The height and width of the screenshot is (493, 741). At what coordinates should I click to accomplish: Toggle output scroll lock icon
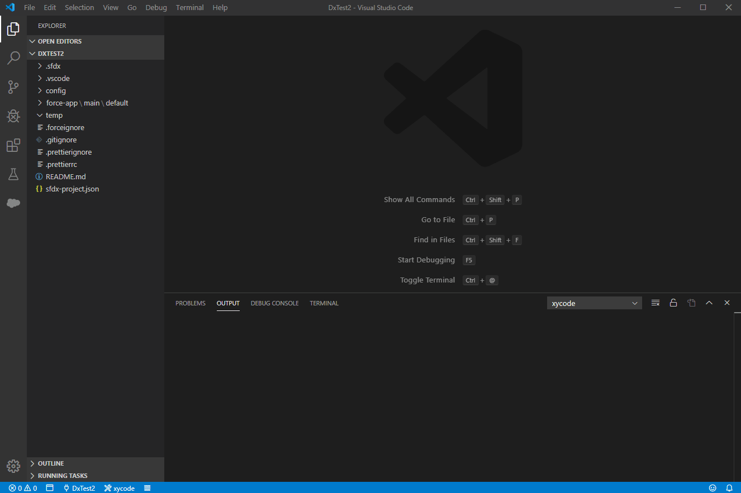tap(673, 303)
